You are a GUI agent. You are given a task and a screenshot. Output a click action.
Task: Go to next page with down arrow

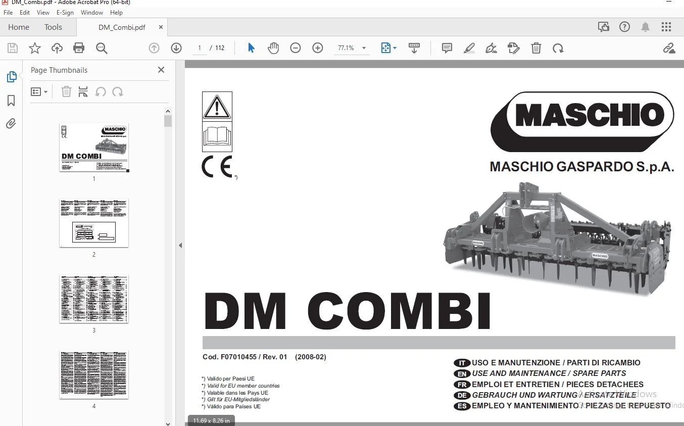pos(176,48)
